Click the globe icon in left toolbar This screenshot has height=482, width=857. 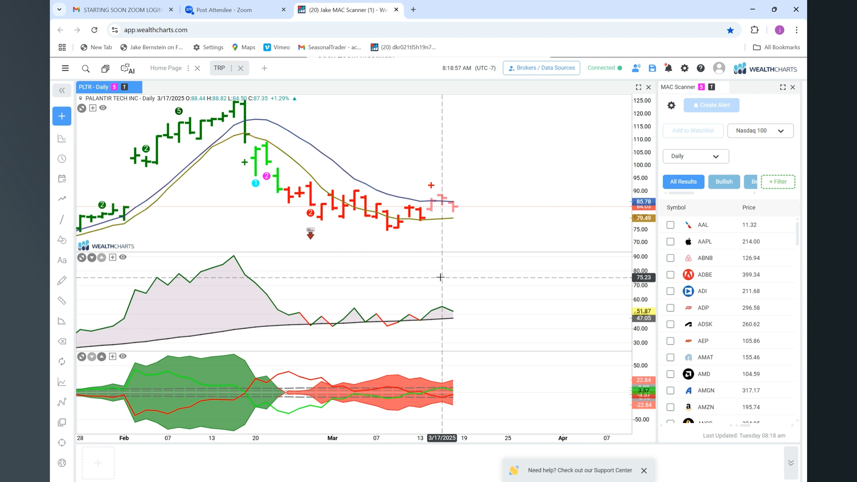[x=62, y=463]
